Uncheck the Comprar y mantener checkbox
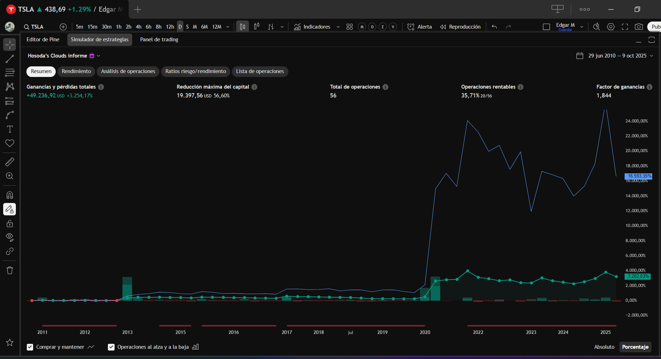 tap(30, 347)
